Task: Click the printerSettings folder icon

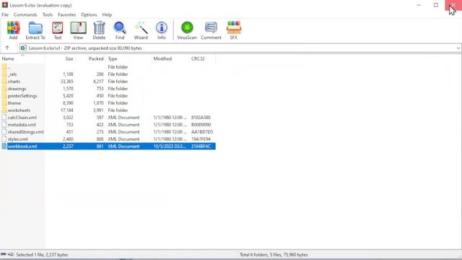Action: tap(4, 96)
